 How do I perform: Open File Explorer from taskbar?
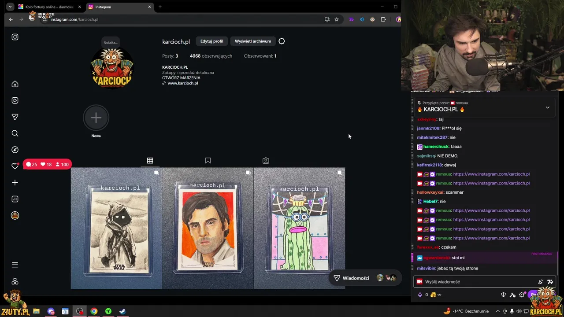pos(37,311)
